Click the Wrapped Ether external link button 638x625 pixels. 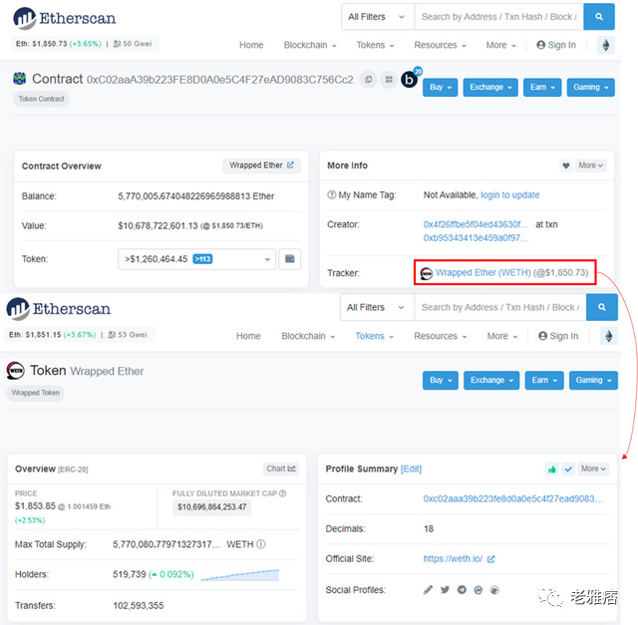click(x=261, y=165)
